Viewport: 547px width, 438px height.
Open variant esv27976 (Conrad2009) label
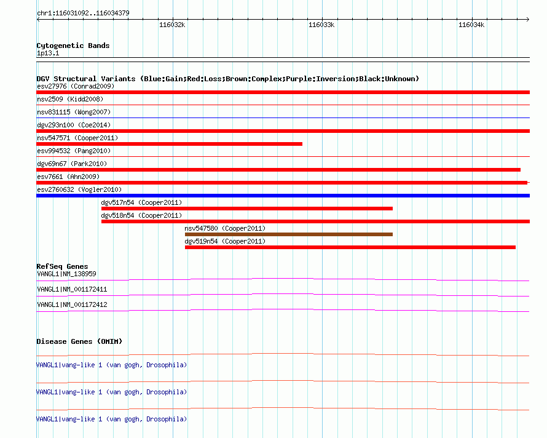point(76,86)
